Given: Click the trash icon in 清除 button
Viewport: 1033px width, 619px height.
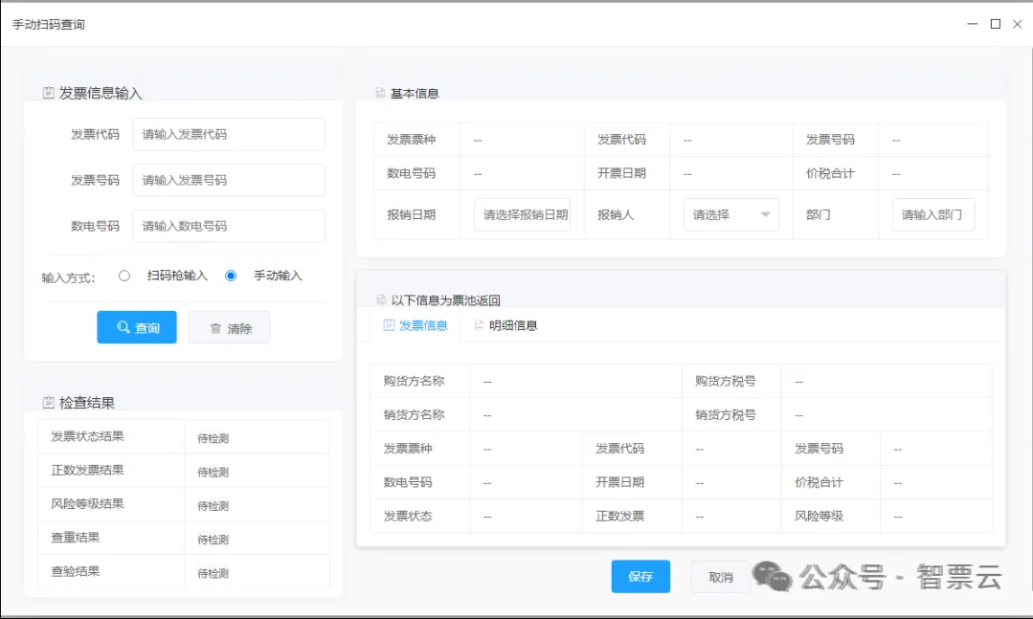Looking at the screenshot, I should click(x=215, y=328).
